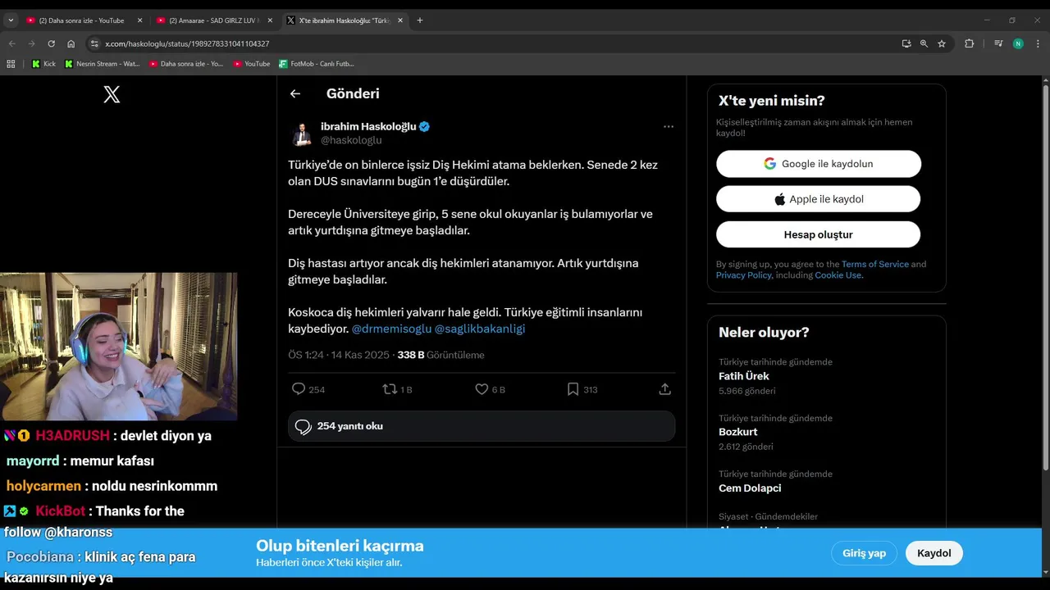Bookmark the post with 313 saves
This screenshot has height=590, width=1050.
pos(573,389)
